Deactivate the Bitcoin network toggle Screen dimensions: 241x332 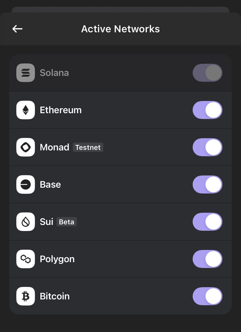point(207,296)
